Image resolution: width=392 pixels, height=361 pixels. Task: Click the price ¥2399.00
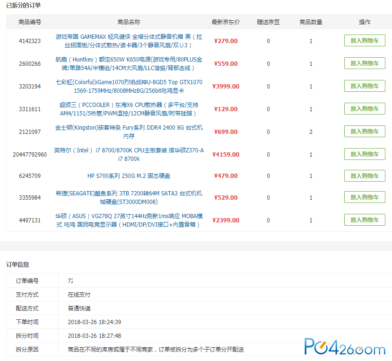point(226,220)
